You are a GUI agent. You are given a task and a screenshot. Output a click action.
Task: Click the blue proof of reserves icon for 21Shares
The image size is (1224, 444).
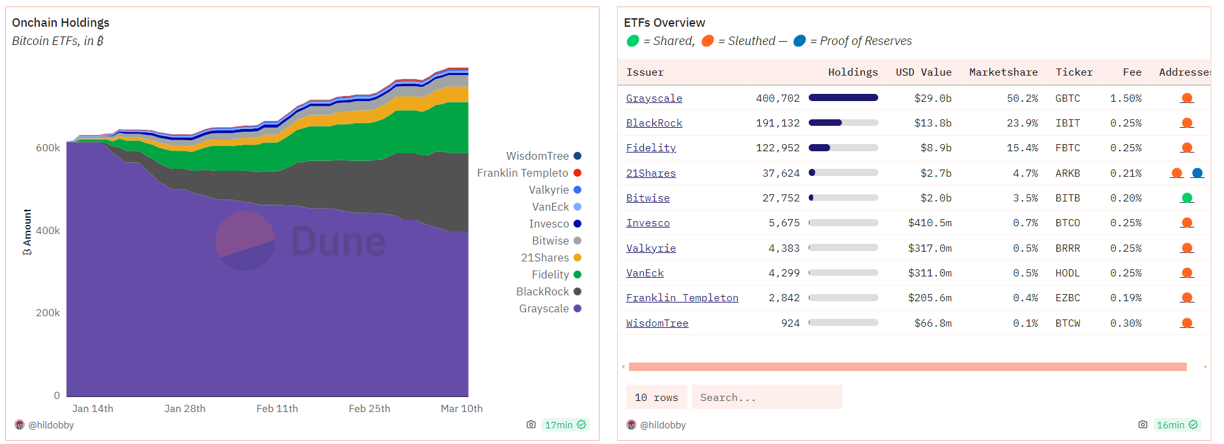(1197, 173)
